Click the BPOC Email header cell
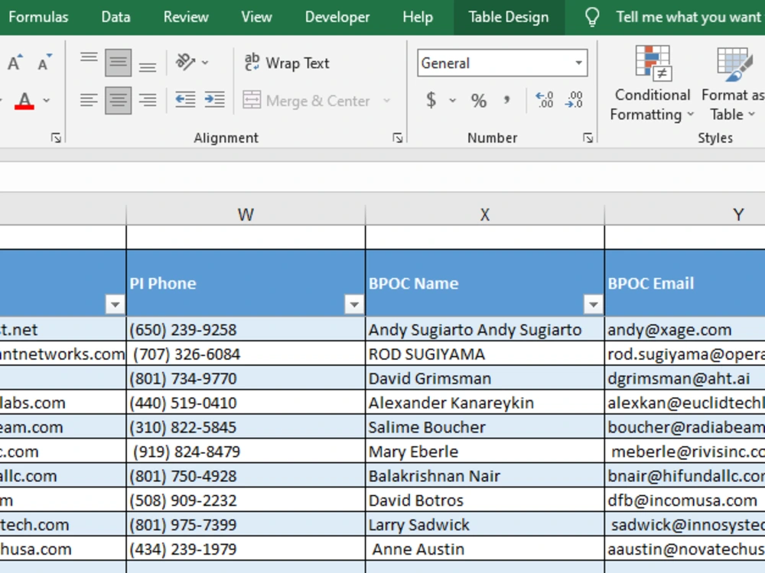765x573 pixels. point(685,283)
